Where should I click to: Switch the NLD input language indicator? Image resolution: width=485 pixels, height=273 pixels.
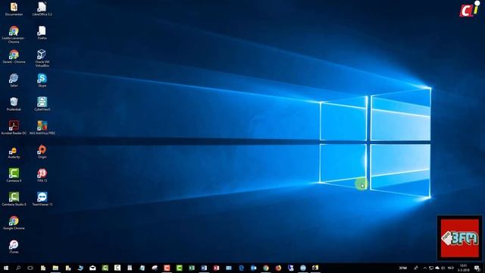pyautogui.click(x=451, y=268)
